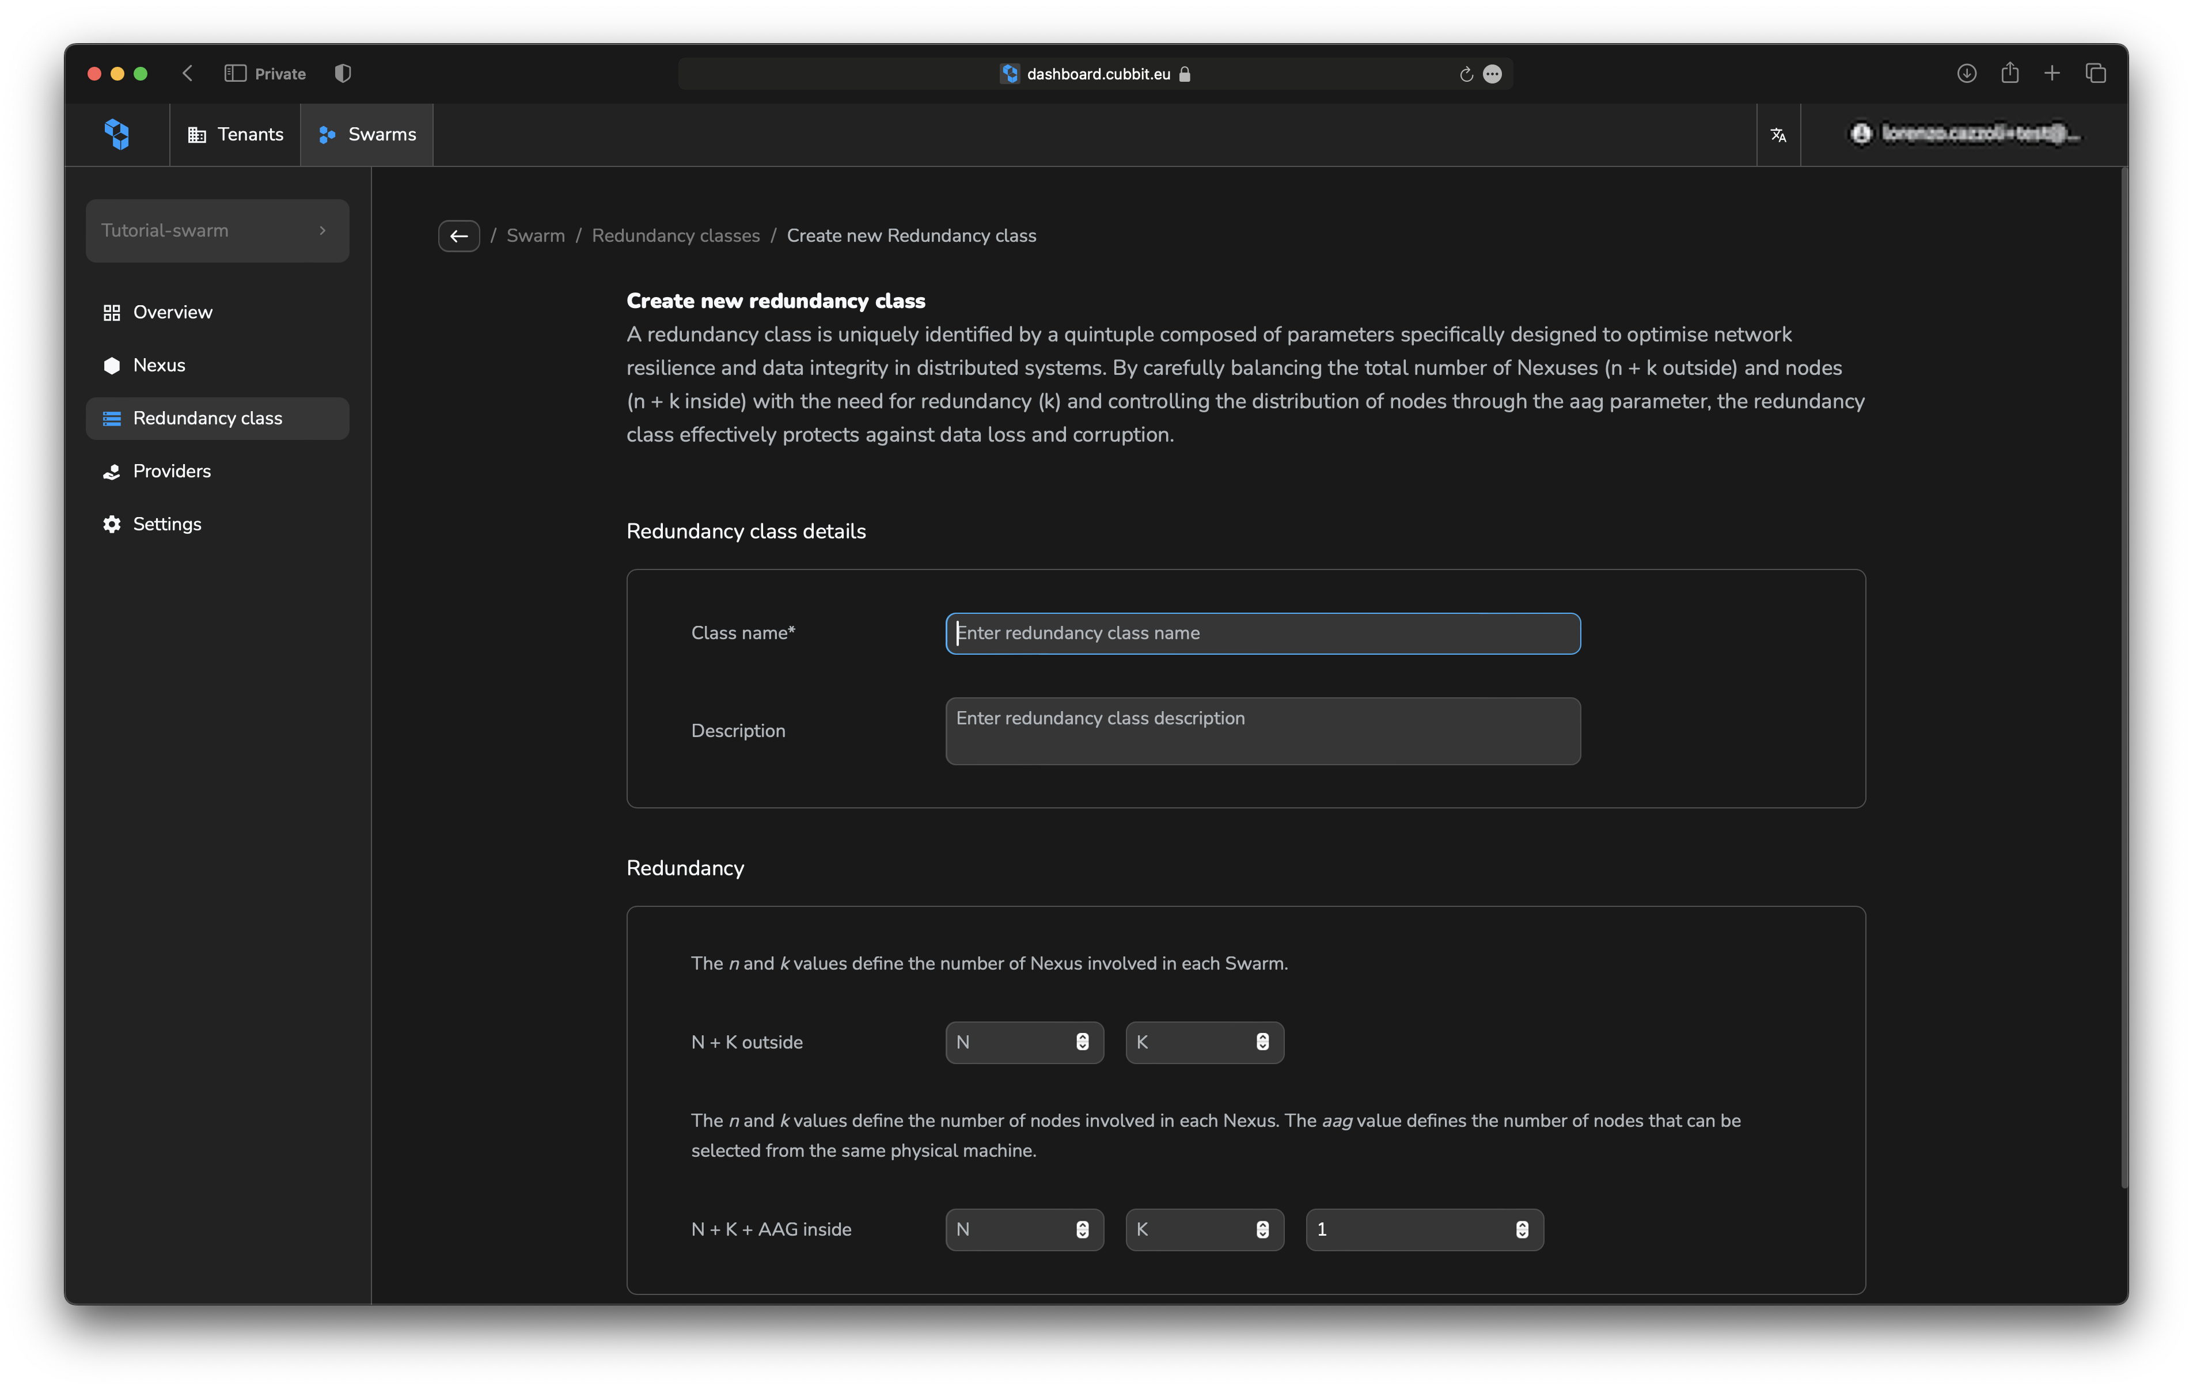
Task: Open Settings in the sidebar
Action: click(x=217, y=524)
